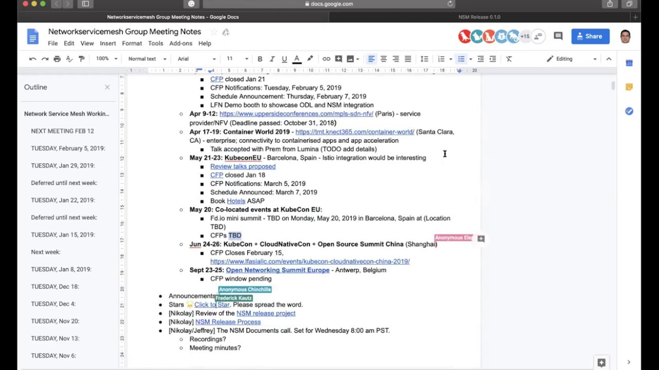The width and height of the screenshot is (659, 370).
Task: Click the Print icon
Action: [57, 59]
